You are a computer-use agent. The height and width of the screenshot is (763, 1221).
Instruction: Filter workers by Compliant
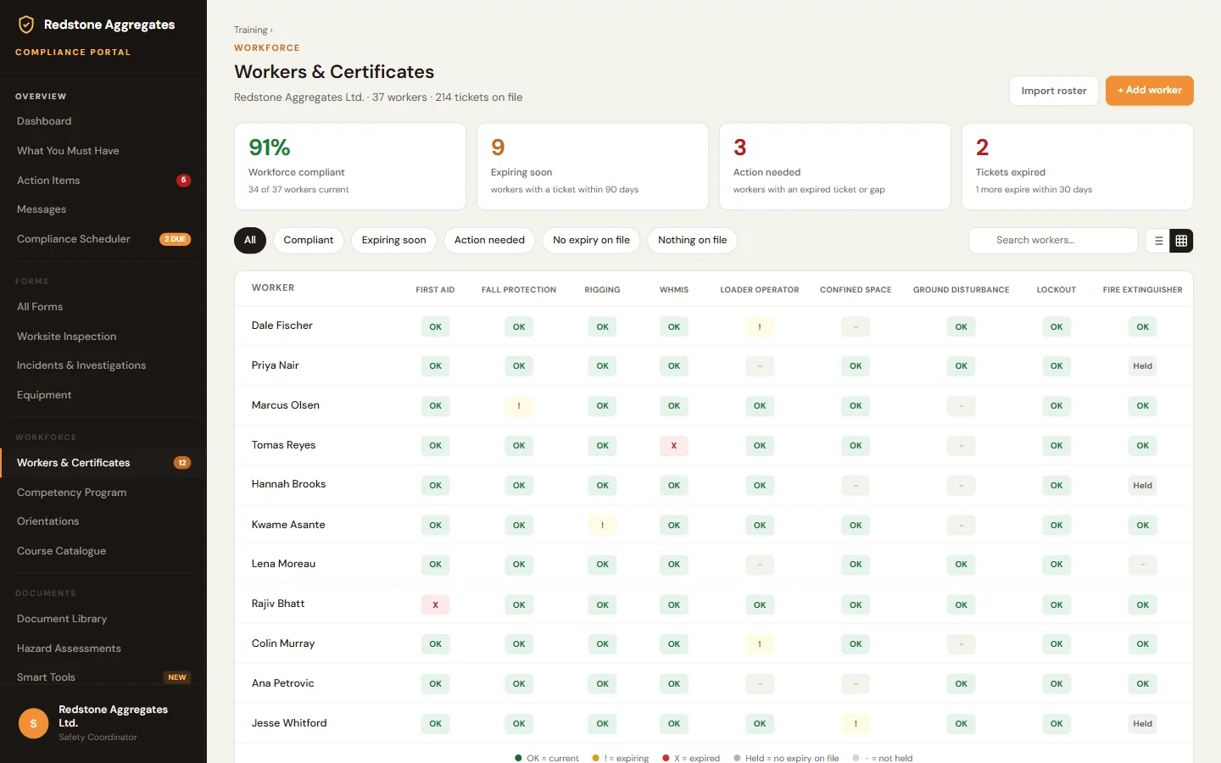(x=309, y=241)
